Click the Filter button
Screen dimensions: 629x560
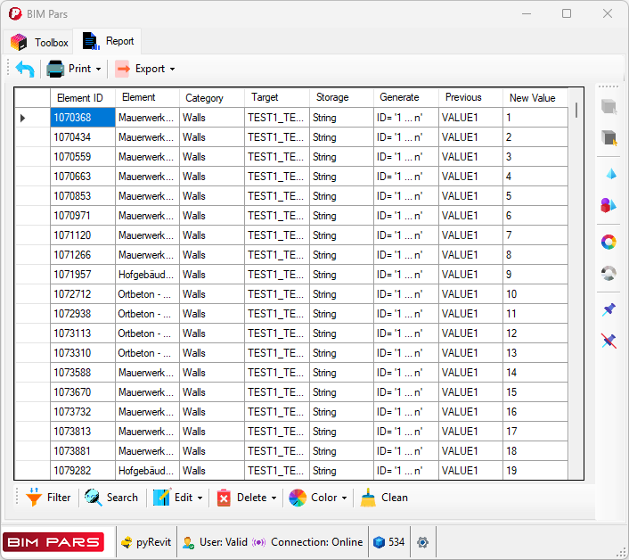click(48, 498)
